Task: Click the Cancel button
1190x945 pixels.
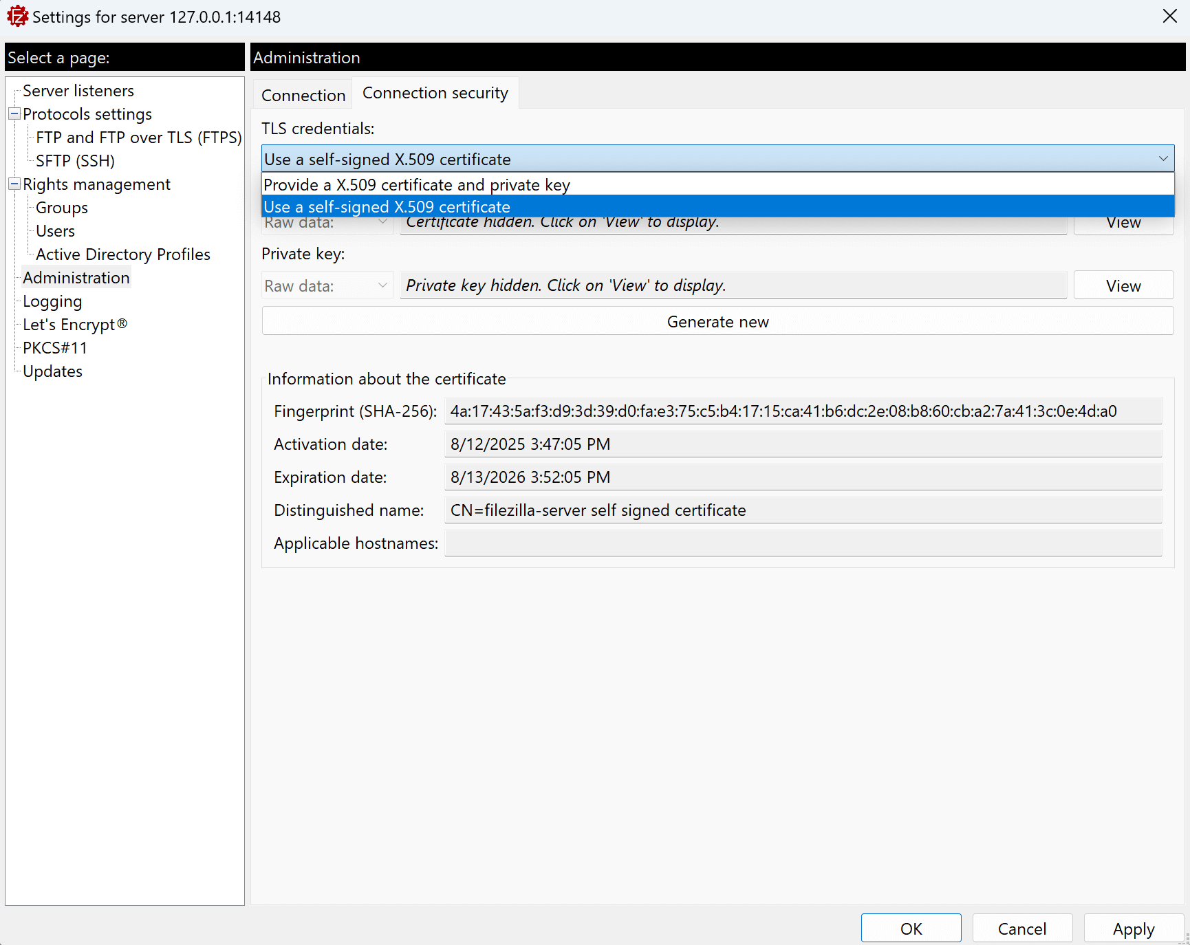Action: (x=1022, y=928)
